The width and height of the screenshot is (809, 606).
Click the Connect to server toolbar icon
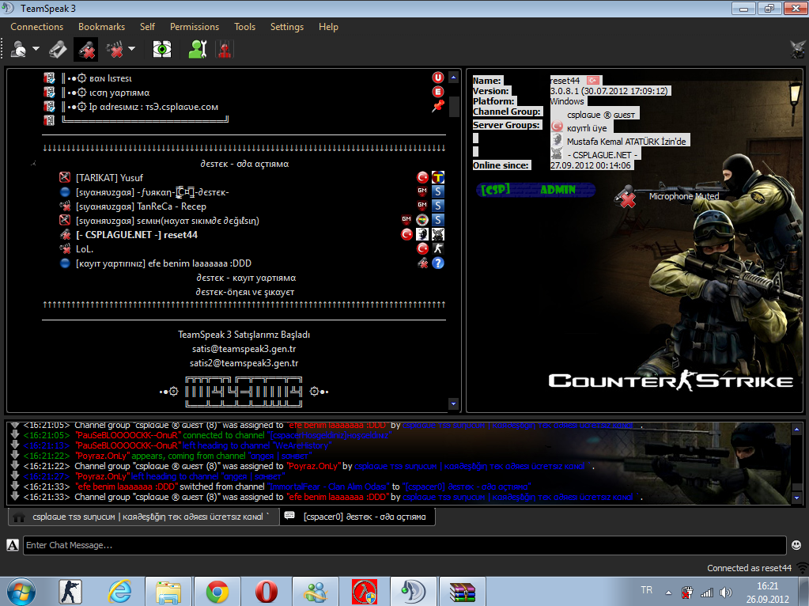coord(19,50)
